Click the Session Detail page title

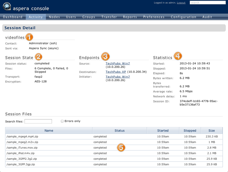(x=20, y=28)
